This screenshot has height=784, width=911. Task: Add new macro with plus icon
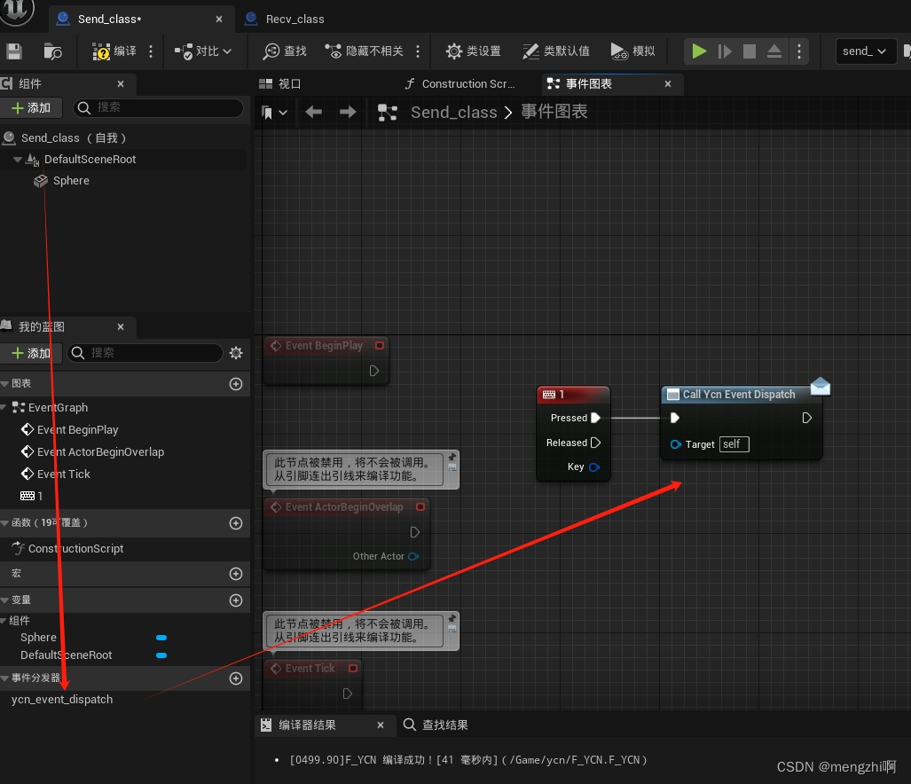pyautogui.click(x=236, y=574)
